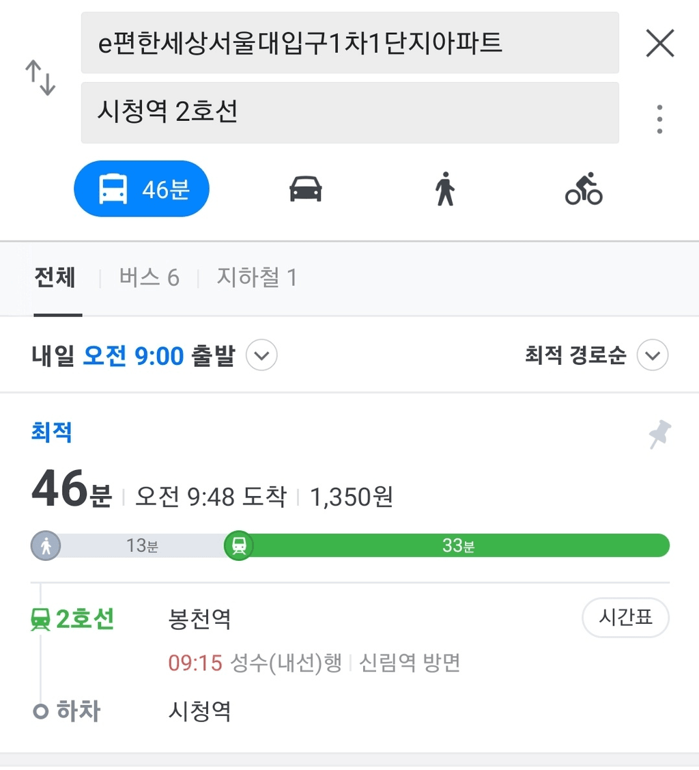Select the car driving mode icon

[306, 189]
